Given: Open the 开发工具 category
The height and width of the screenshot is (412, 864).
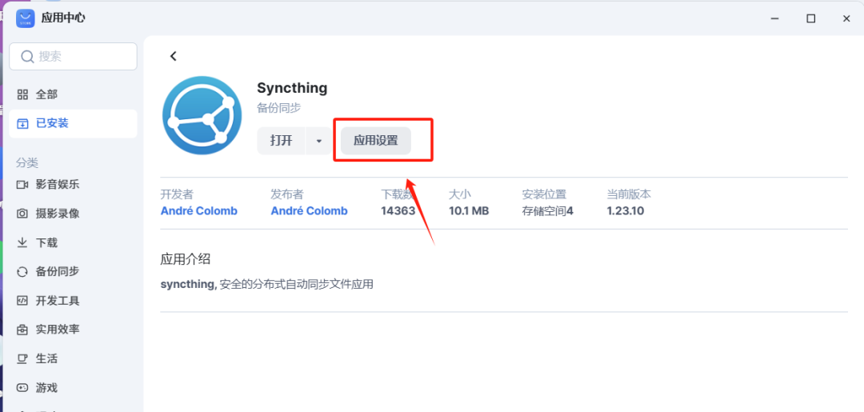Looking at the screenshot, I should [x=73, y=301].
